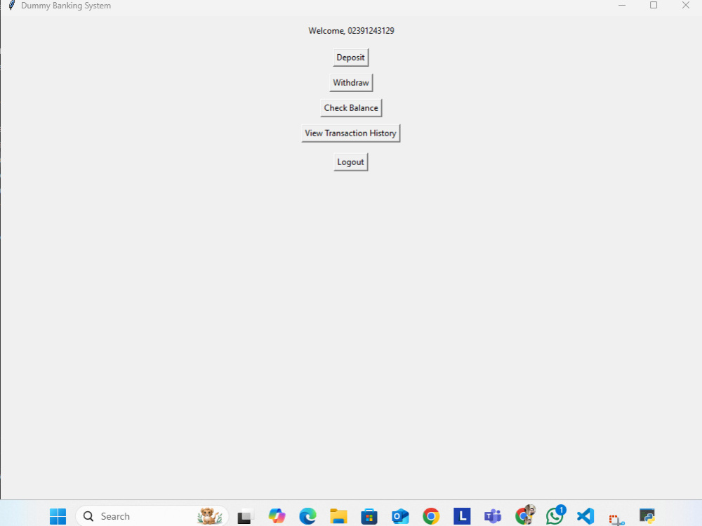Open Microsoft Store from the taskbar
Screen dimensions: 702x526
(x=369, y=516)
